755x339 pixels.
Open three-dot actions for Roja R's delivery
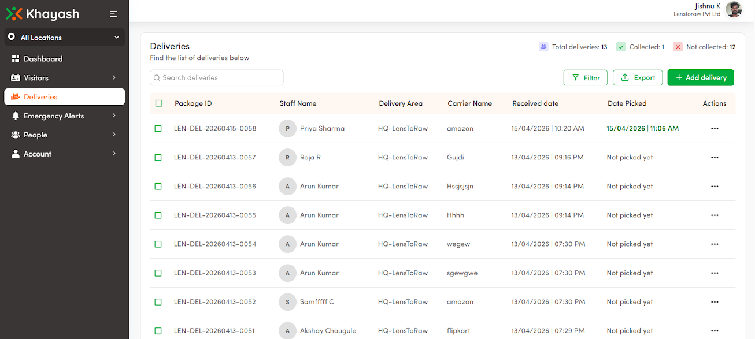(x=715, y=158)
